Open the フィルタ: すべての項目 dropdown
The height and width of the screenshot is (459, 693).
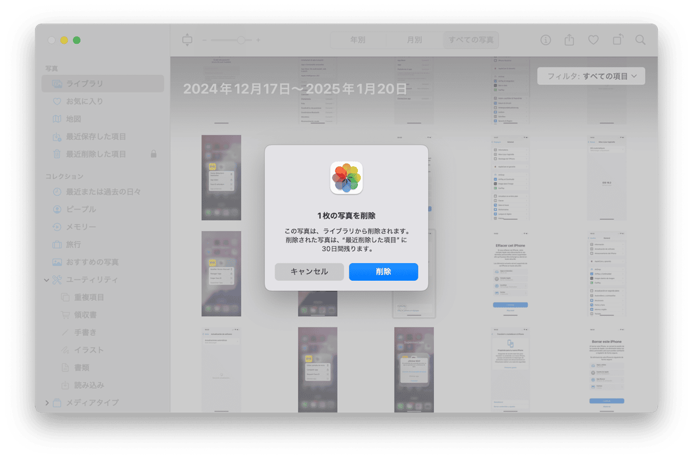tap(591, 76)
